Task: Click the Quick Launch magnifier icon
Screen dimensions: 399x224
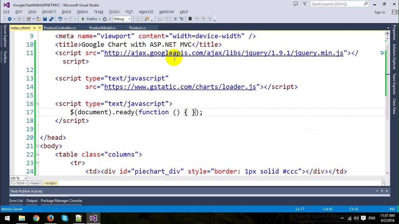Action: pyautogui.click(x=366, y=4)
